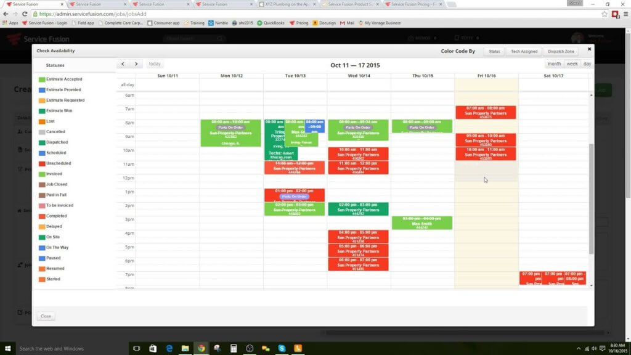Viewport: 631px width, 355px height.
Task: Open Wednesday 06:00 pm red job event
Action: tap(358, 264)
